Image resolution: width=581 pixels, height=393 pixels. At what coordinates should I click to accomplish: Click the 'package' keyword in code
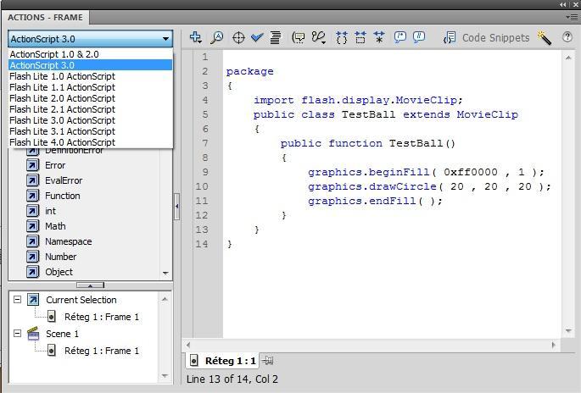249,71
